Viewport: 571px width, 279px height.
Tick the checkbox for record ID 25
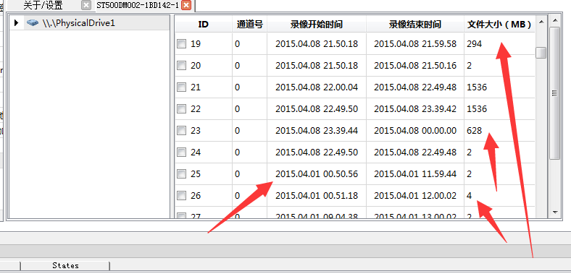[x=181, y=174]
